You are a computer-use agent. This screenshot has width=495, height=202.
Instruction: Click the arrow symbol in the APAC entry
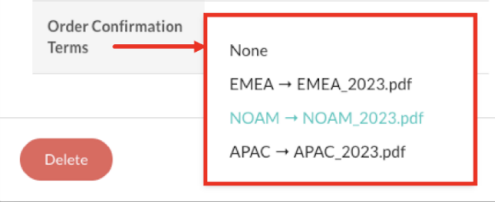pos(283,152)
